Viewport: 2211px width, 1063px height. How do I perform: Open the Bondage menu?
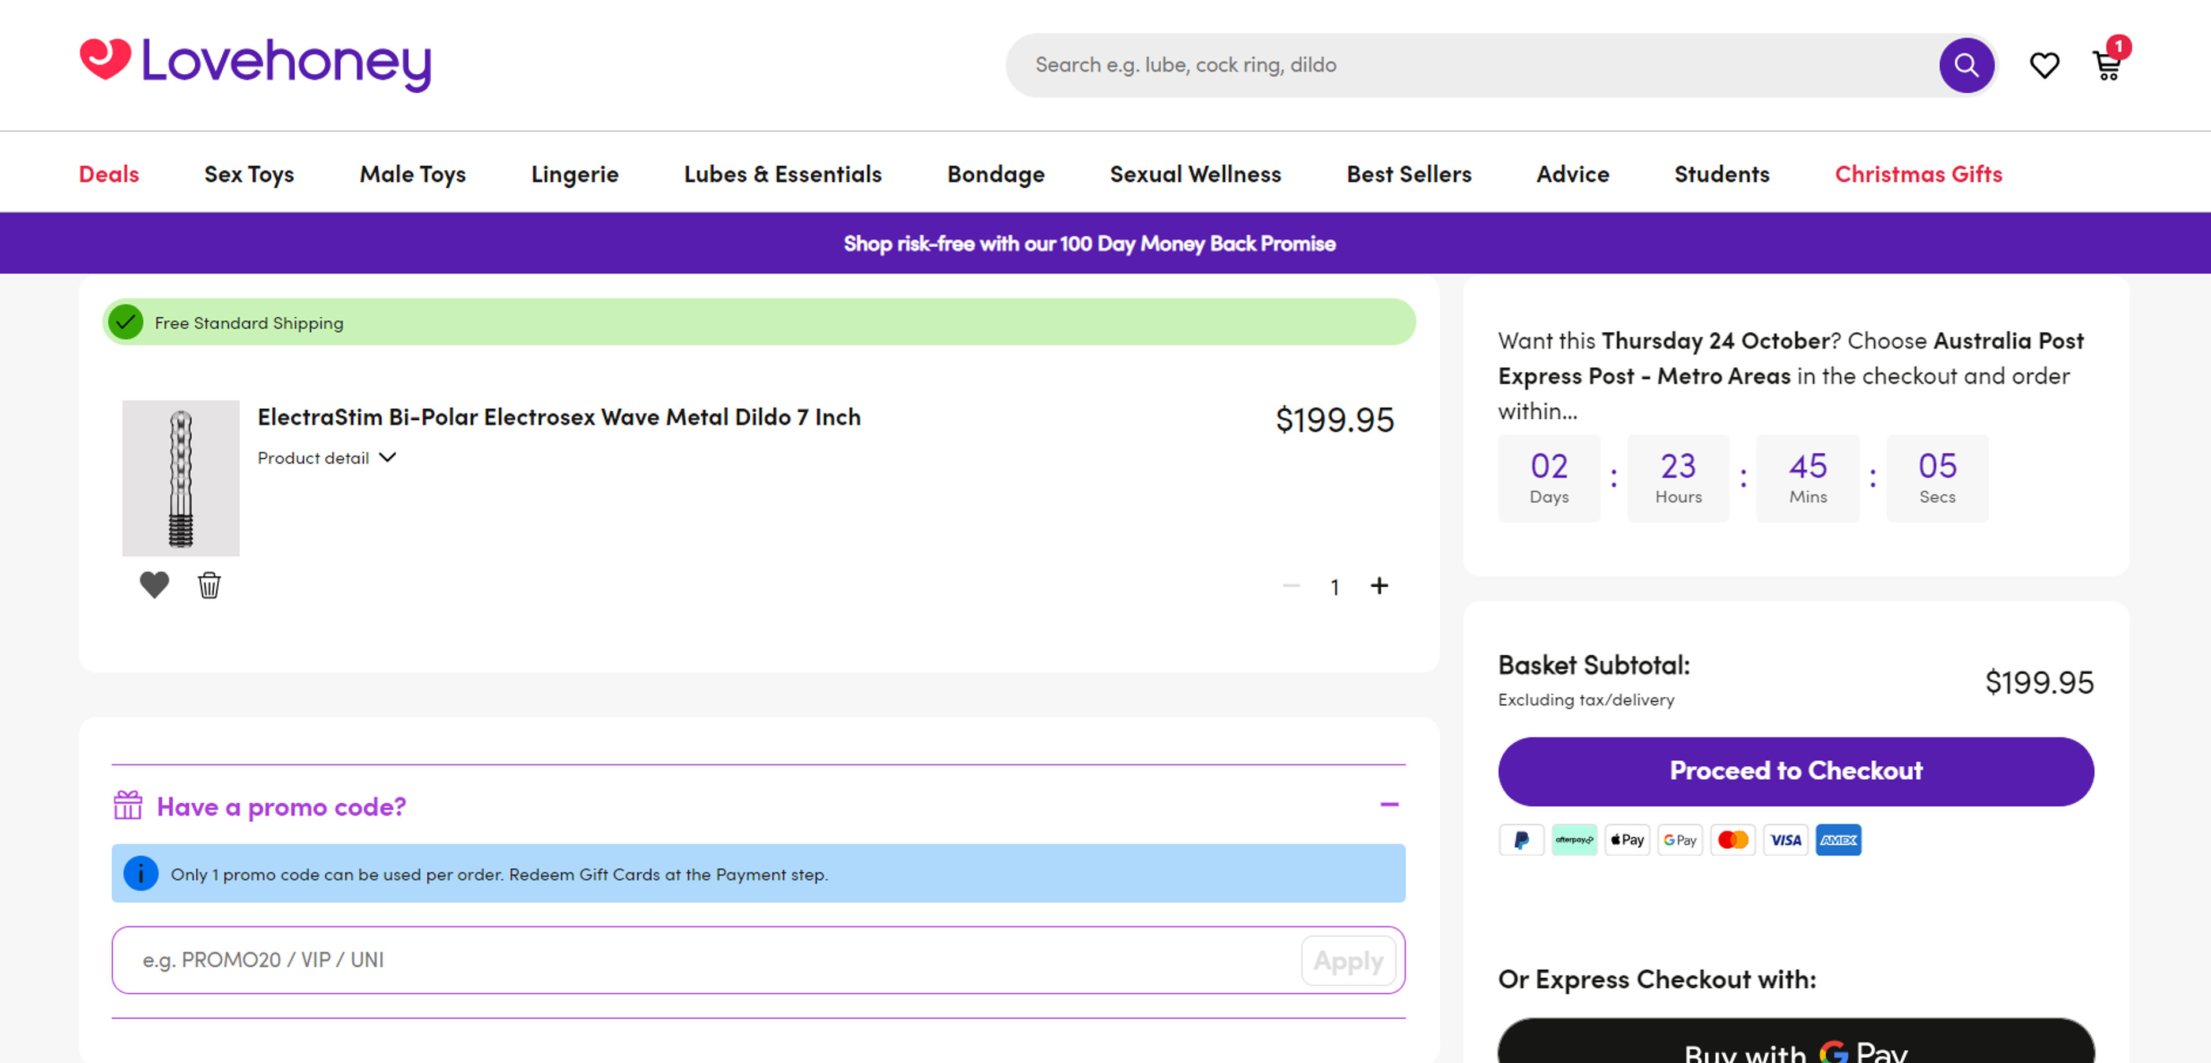[996, 174]
